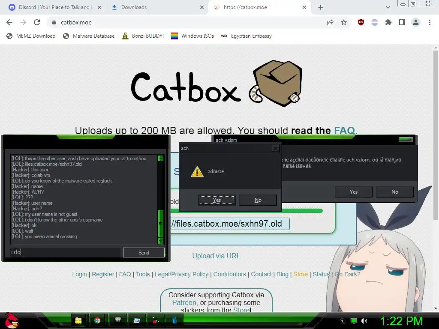Click the share this page icon
This screenshot has width=439, height=329.
pyautogui.click(x=330, y=22)
